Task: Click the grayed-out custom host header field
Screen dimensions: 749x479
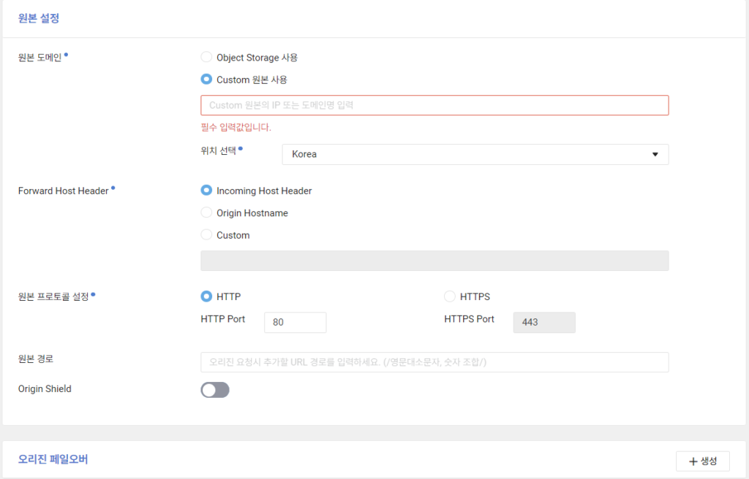Action: [434, 261]
